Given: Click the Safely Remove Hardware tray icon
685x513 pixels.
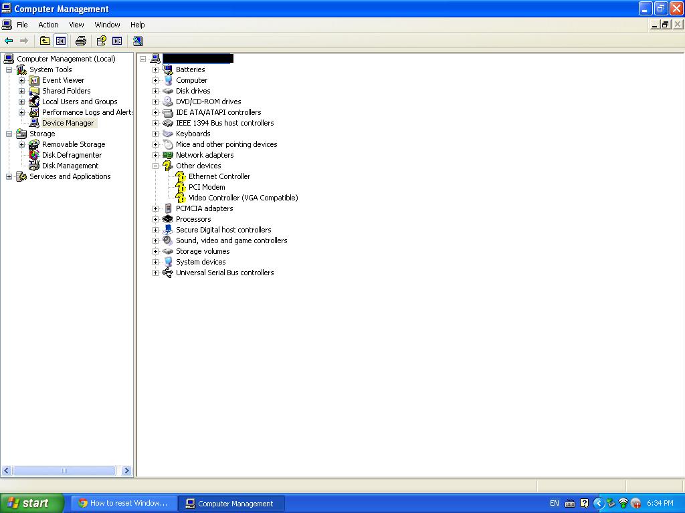Looking at the screenshot, I should (611, 504).
